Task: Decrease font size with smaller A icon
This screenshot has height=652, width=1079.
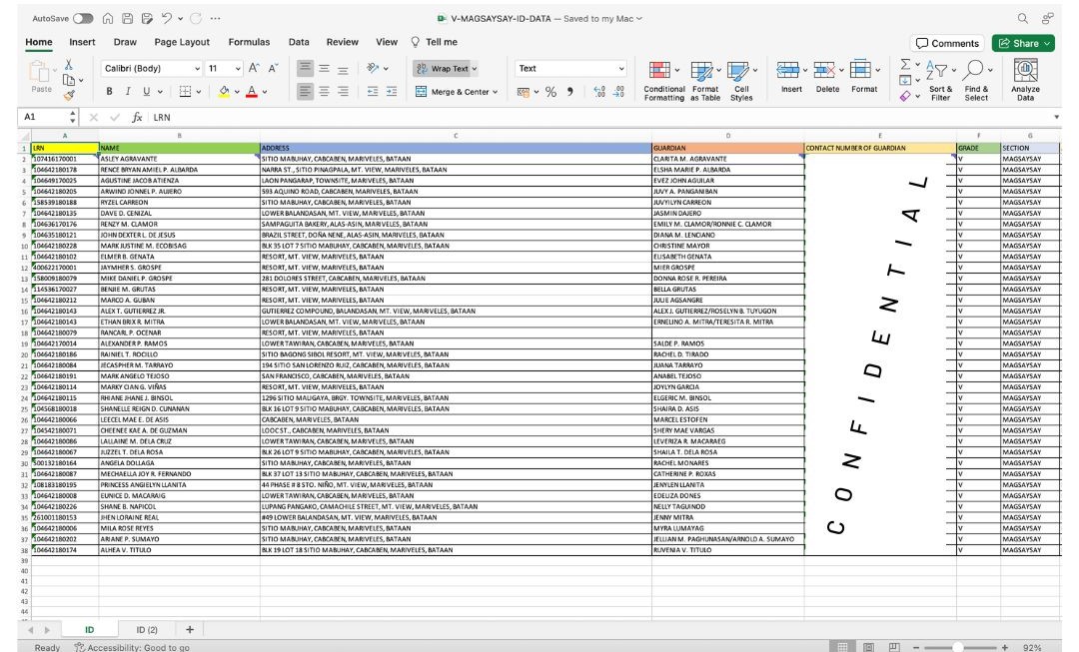Action: [273, 68]
